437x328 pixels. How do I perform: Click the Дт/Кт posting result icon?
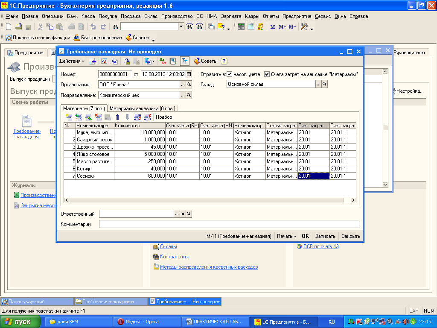click(x=163, y=61)
